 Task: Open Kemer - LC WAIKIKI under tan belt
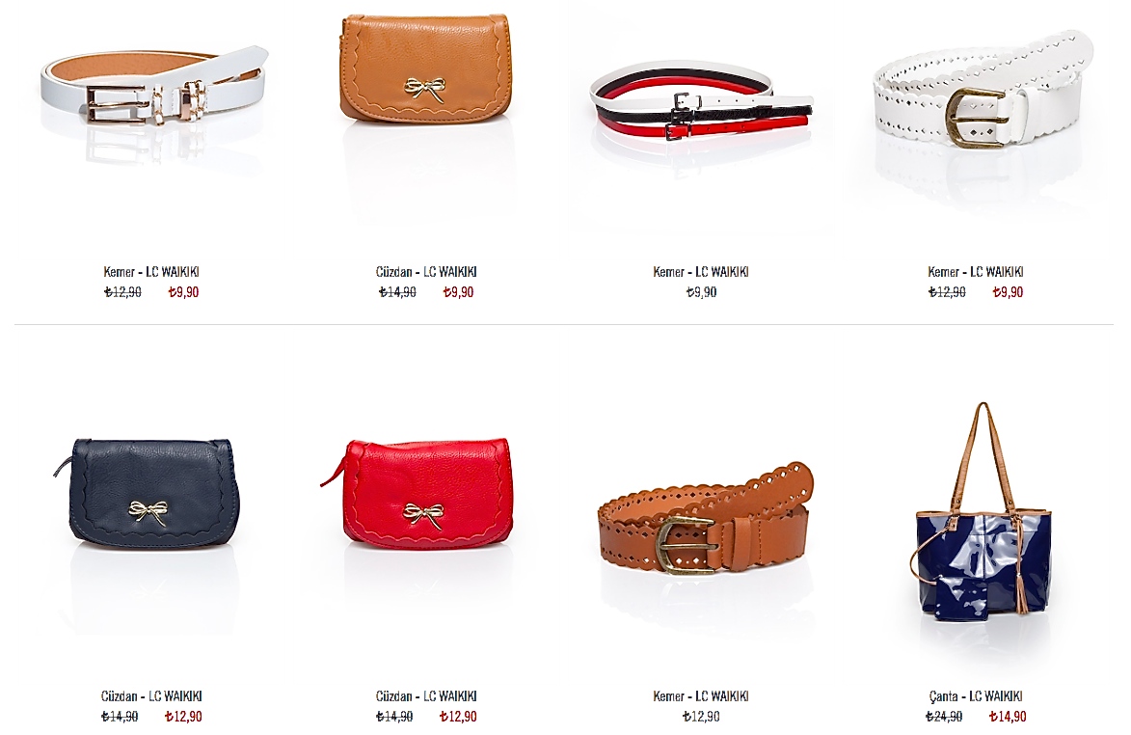point(700,696)
